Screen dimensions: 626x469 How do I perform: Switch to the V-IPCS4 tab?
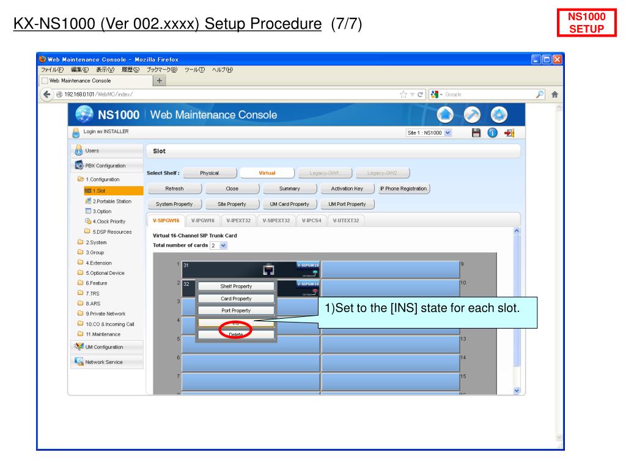pyautogui.click(x=311, y=220)
